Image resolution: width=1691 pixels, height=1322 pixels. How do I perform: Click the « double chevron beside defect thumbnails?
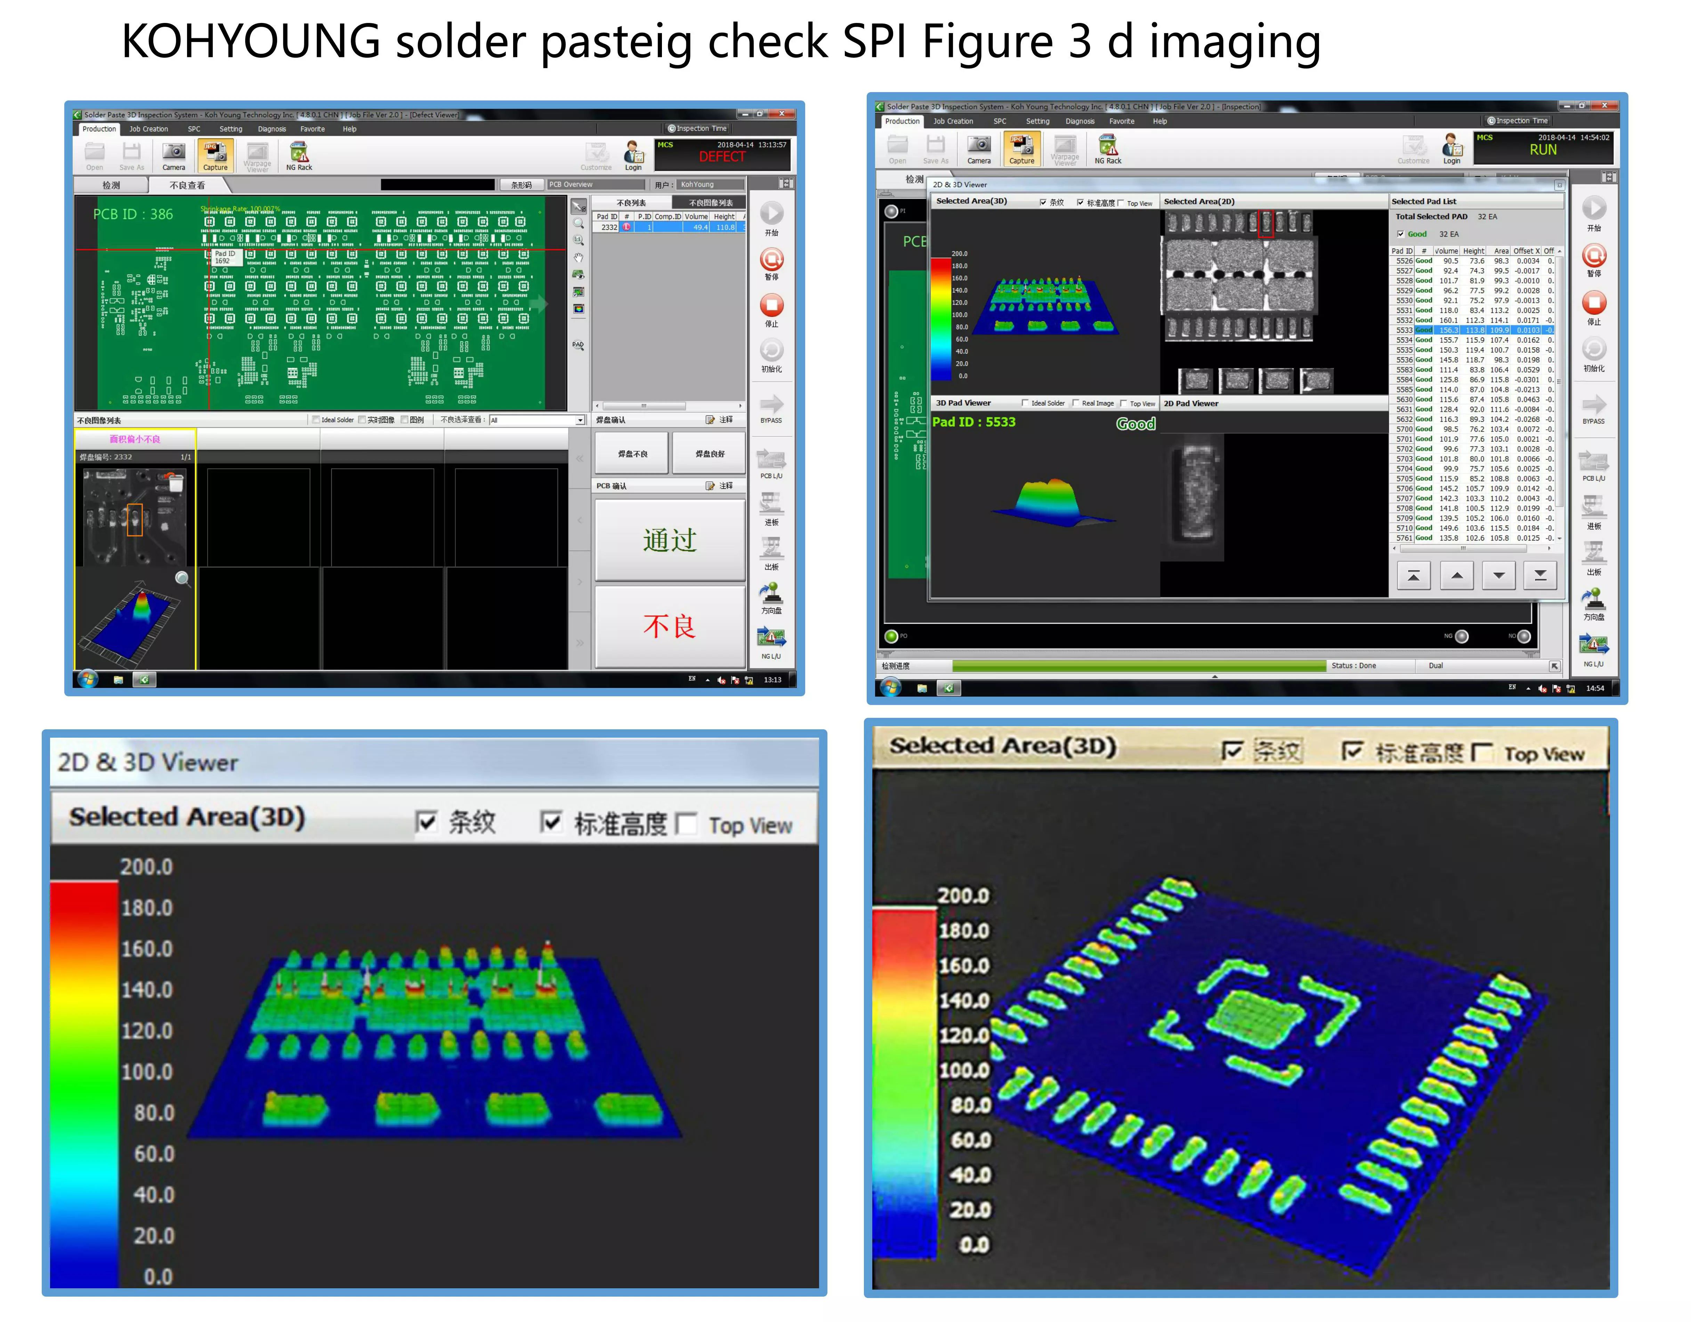tap(579, 458)
